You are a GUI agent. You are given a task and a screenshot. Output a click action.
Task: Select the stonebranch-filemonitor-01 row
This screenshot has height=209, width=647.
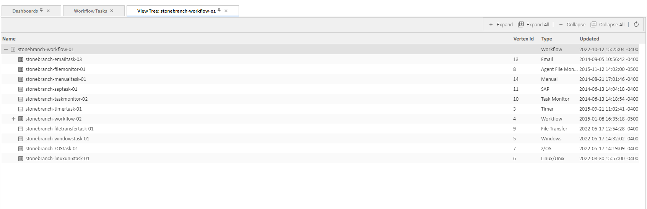pos(55,69)
